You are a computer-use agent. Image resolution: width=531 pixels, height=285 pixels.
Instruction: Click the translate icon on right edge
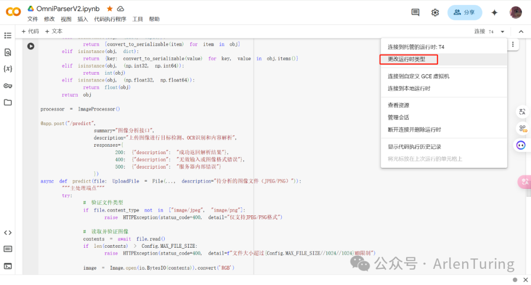pos(522,112)
